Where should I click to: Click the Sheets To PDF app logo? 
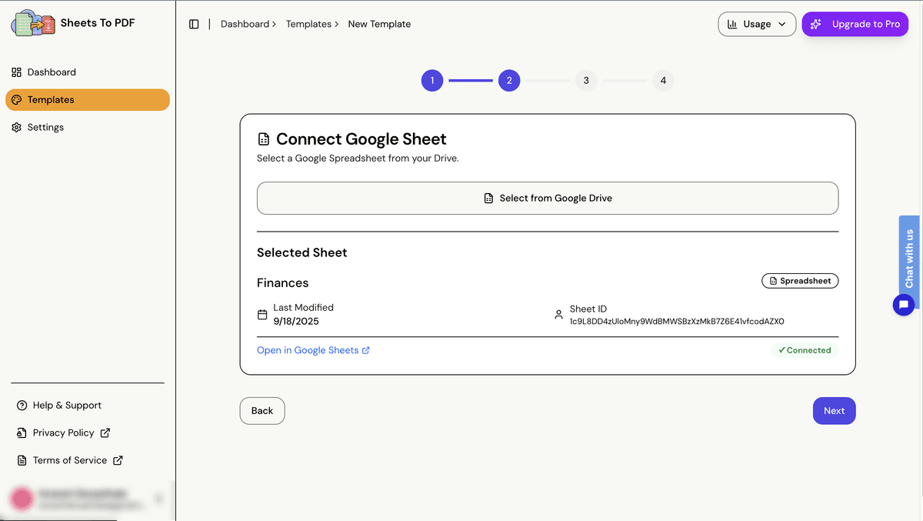click(x=33, y=22)
